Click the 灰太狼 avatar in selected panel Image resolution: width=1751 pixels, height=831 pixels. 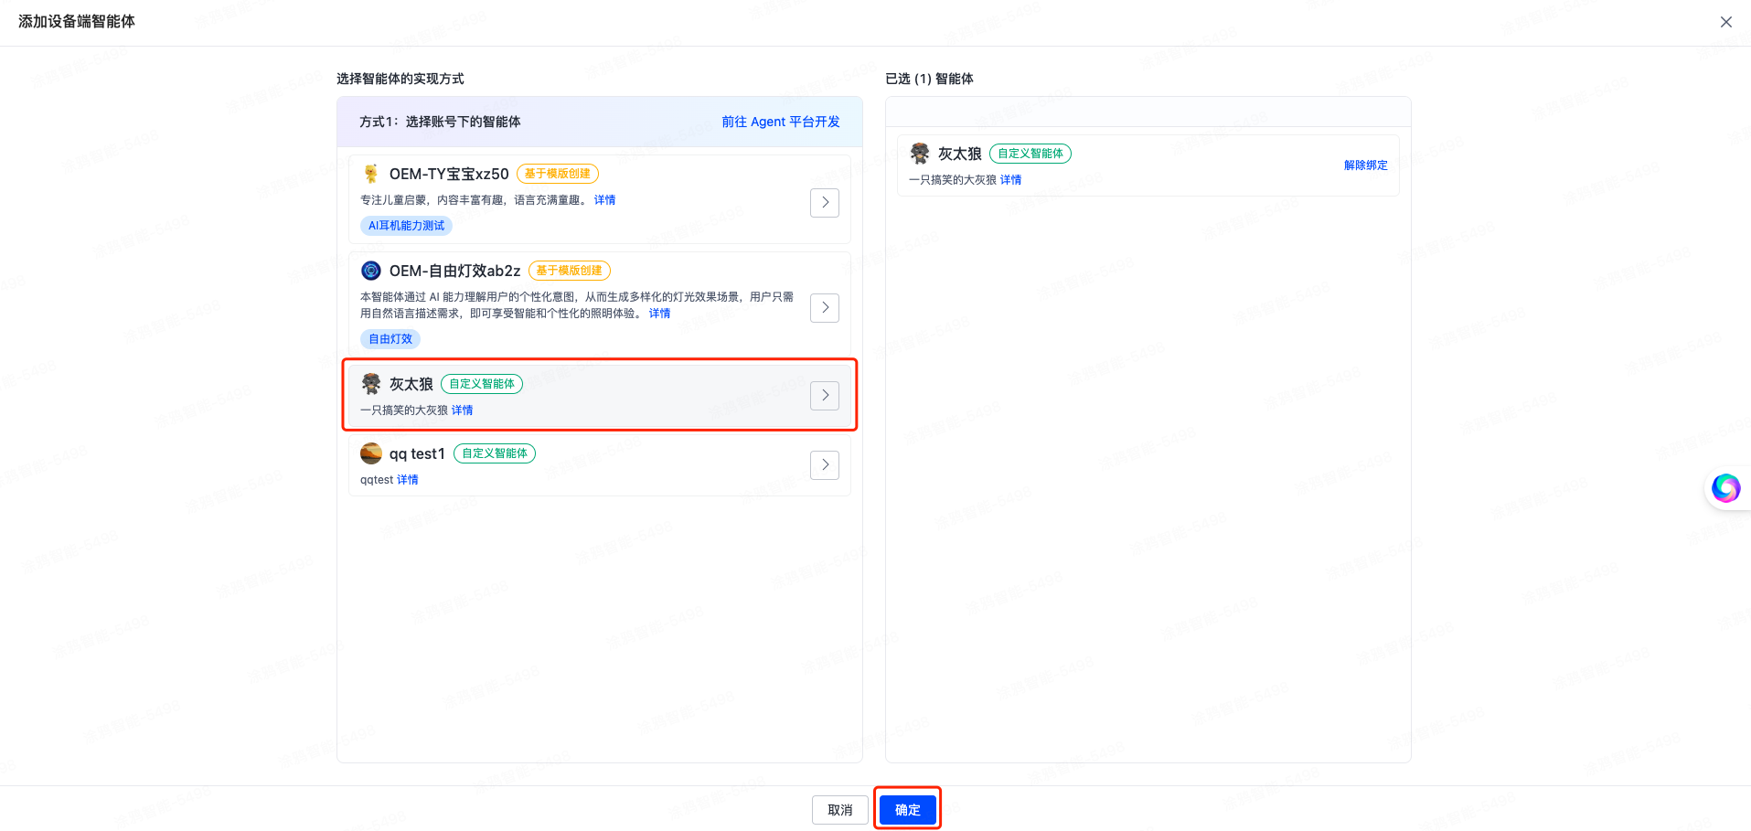coord(919,154)
